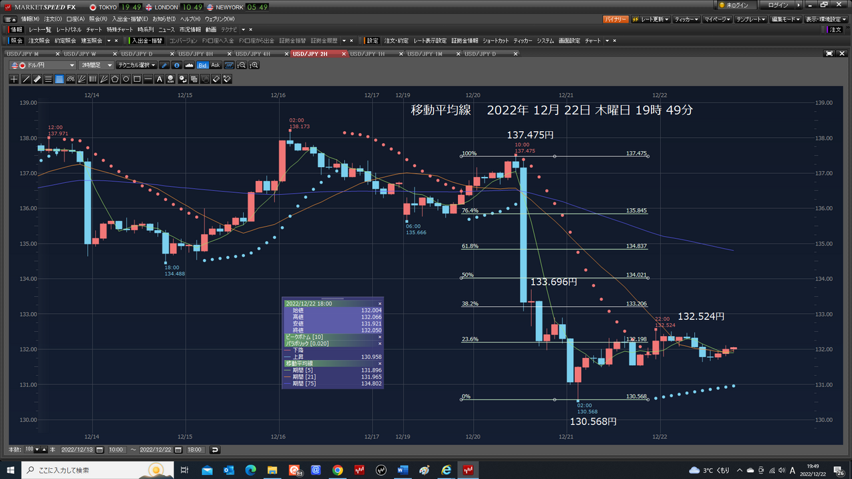852x479 pixels.
Task: Click the blue info icon
Action: click(x=176, y=65)
